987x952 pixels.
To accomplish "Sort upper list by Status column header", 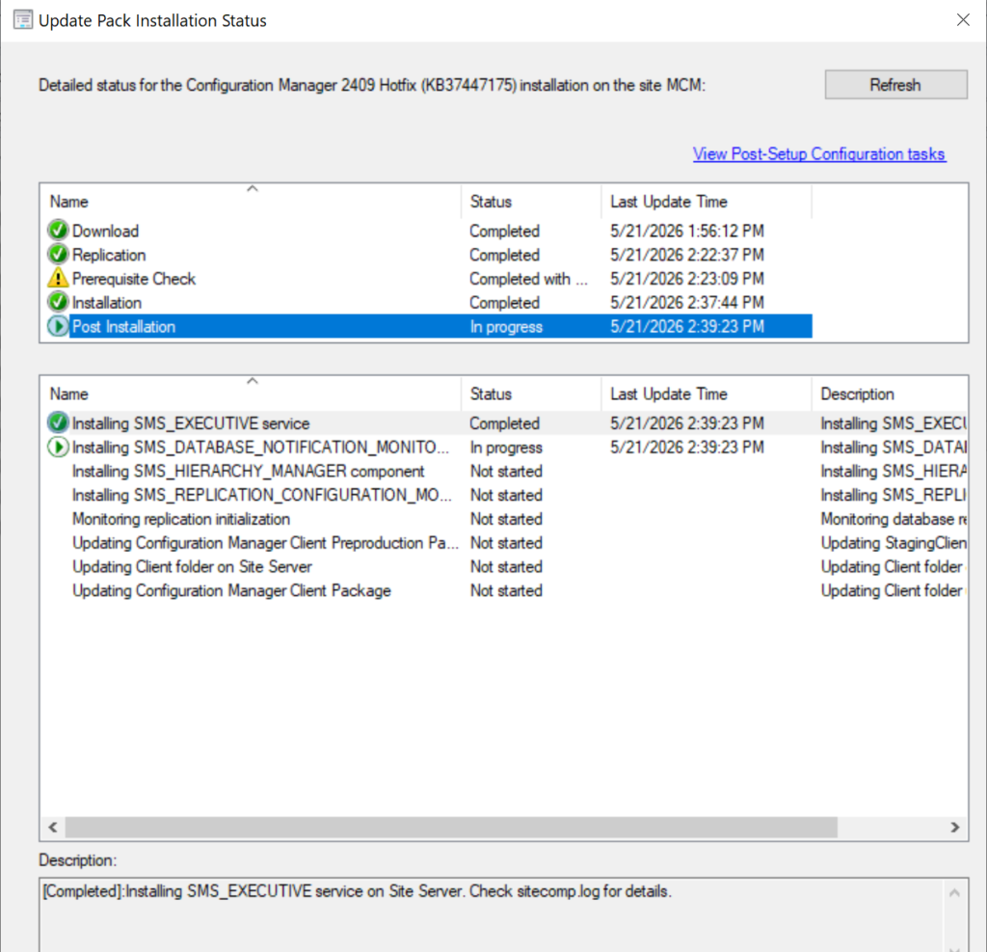I will 531,202.
